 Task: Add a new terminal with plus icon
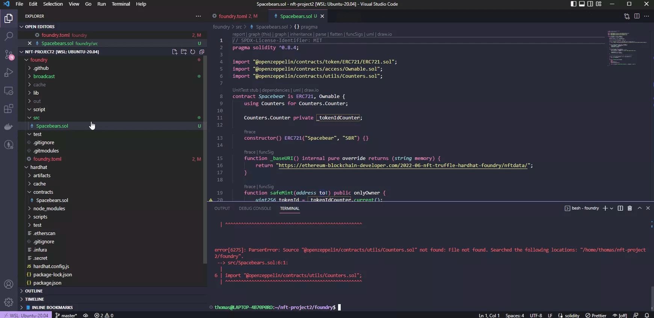(x=605, y=208)
